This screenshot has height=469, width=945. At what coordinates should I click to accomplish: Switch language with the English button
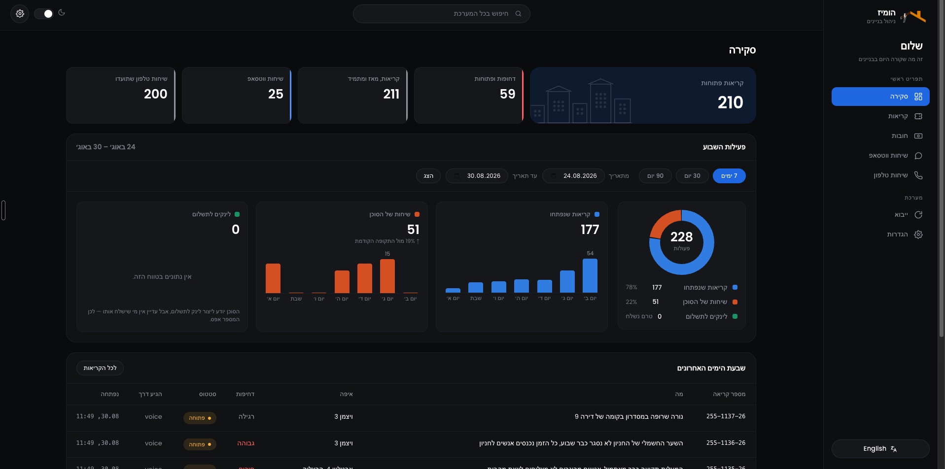pyautogui.click(x=880, y=449)
